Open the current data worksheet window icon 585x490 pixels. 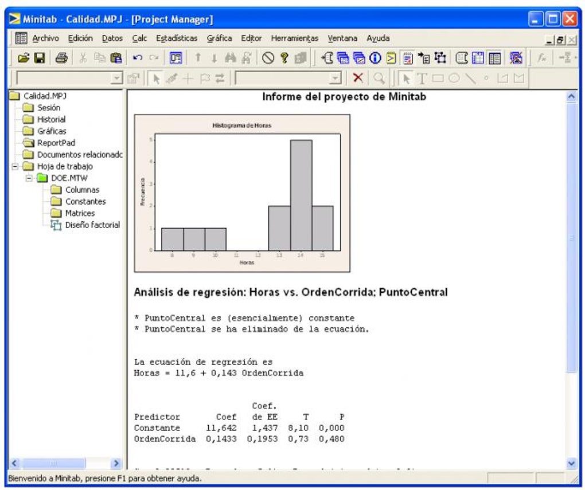478,58
